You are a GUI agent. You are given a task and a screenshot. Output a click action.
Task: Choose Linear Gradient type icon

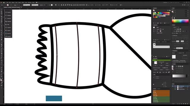[x=179, y=66]
